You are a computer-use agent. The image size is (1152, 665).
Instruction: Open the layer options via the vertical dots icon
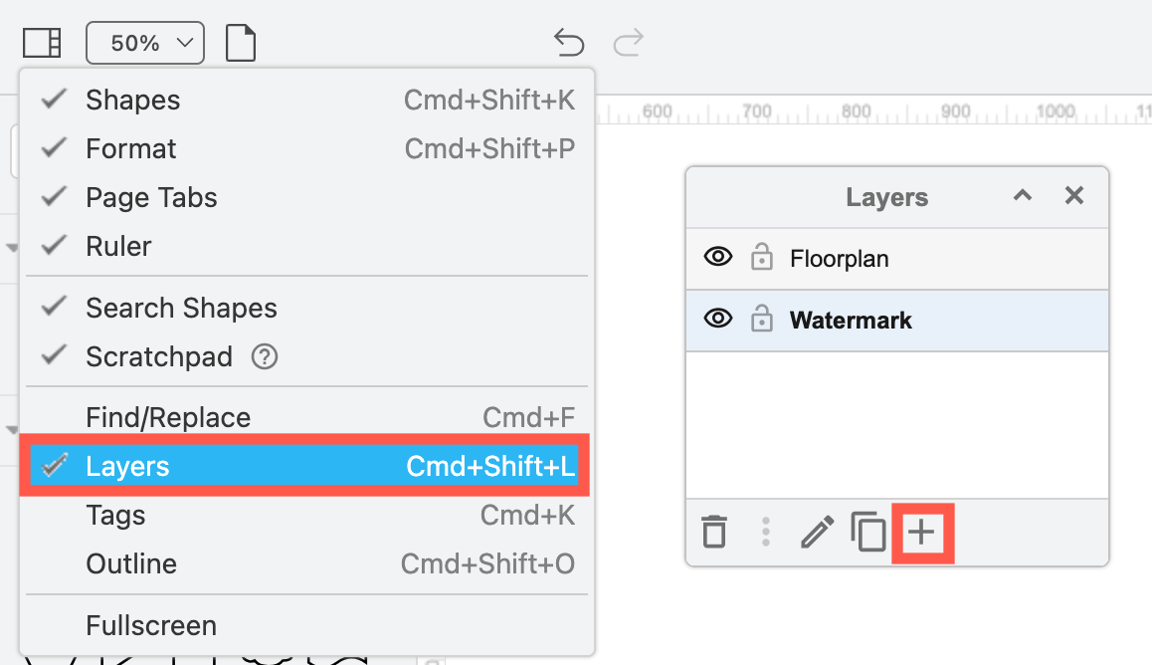coord(765,533)
